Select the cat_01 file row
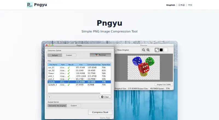Image resolution: width=219 pixels, height=120 pixels. [79, 68]
